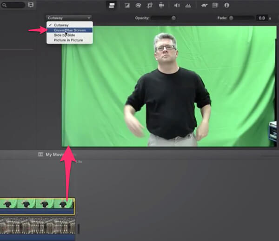
Task: Show the clip information icon
Action: pyautogui.click(x=227, y=5)
